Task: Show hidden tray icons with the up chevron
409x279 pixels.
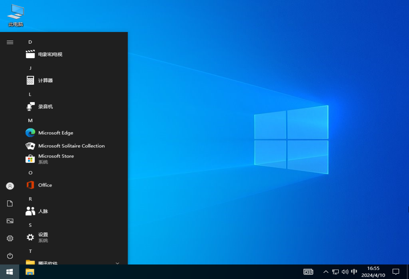Action: (x=326, y=272)
